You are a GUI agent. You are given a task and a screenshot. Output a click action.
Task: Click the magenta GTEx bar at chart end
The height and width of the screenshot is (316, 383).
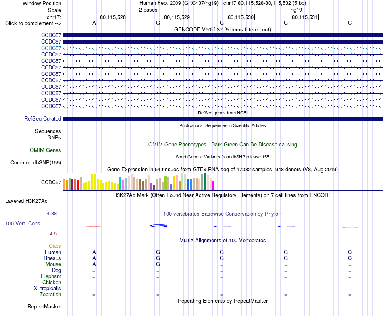pos(214,185)
